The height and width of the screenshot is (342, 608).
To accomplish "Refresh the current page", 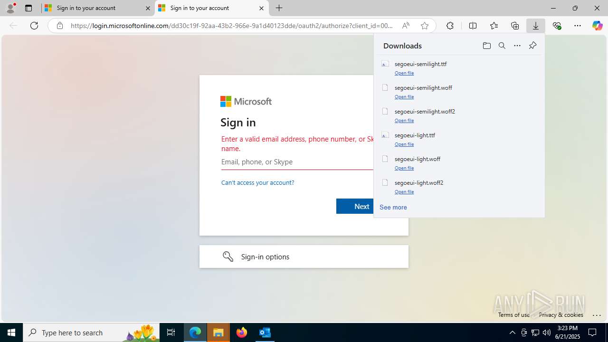I will pos(34,26).
